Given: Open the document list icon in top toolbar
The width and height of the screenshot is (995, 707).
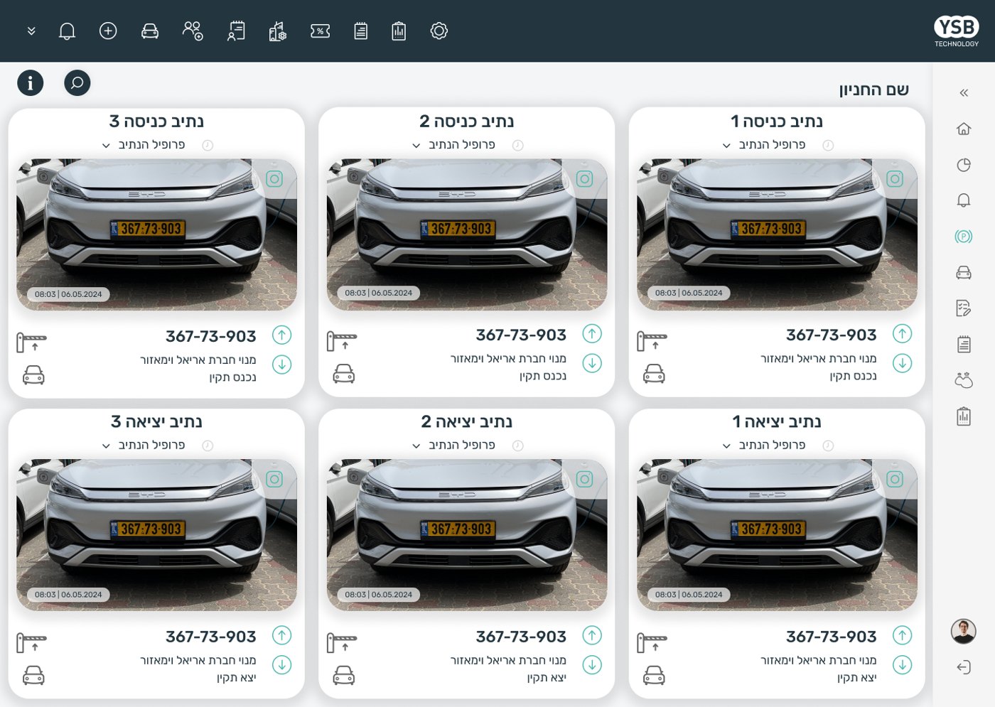Looking at the screenshot, I should [x=361, y=31].
